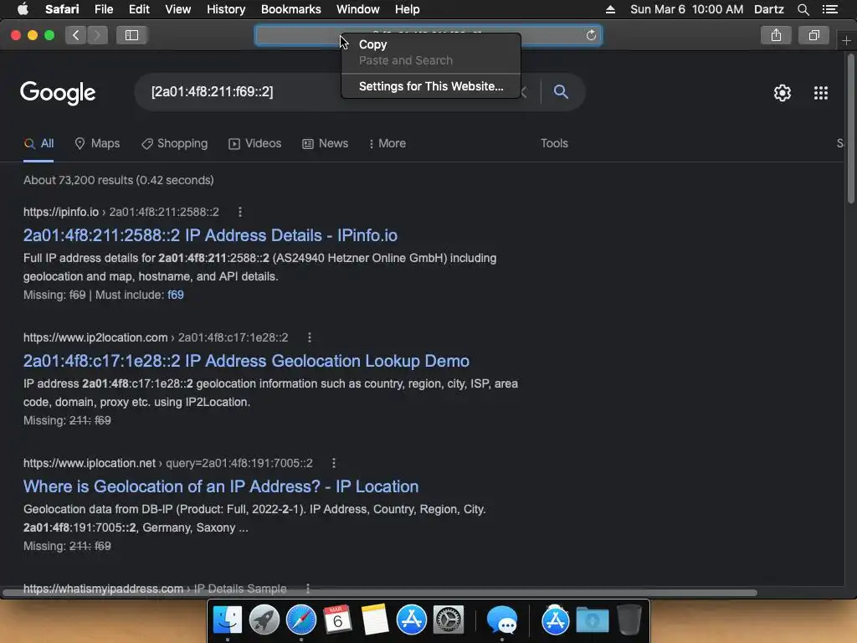Switch to the Maps results tab

pos(97,143)
